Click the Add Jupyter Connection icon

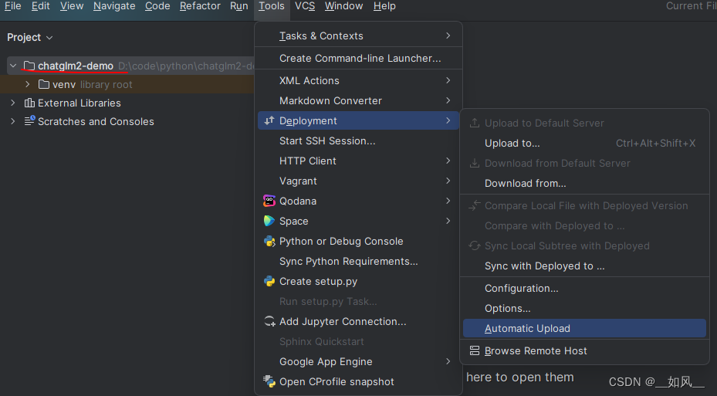(x=269, y=321)
